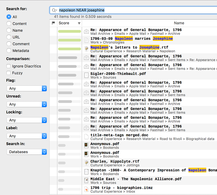Click the '41 items found in 0.509 seconds' status text

coord(83,17)
